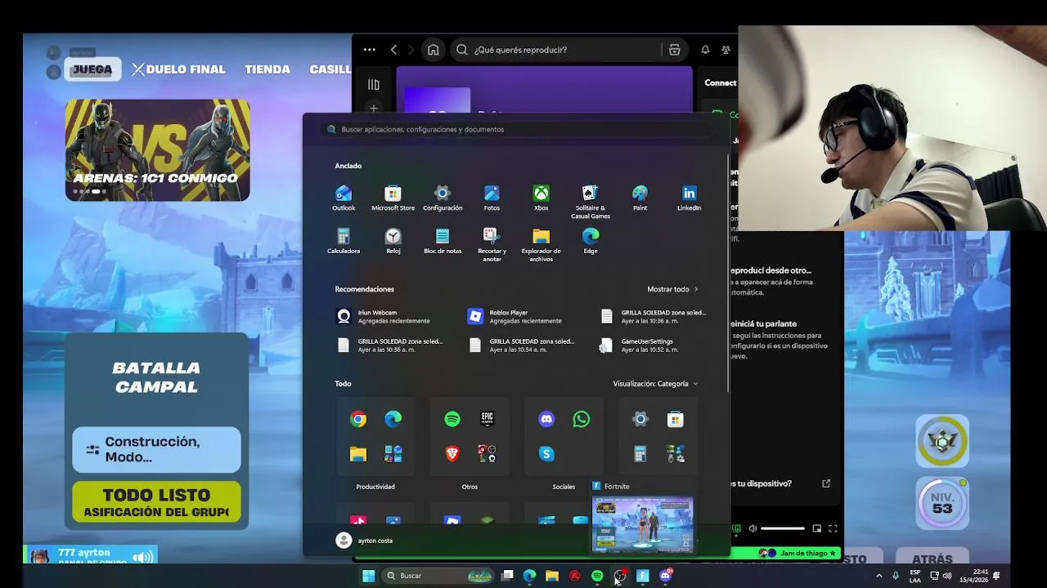This screenshot has width=1047, height=588.
Task: Open the LinkedIn pinned app
Action: pyautogui.click(x=689, y=198)
